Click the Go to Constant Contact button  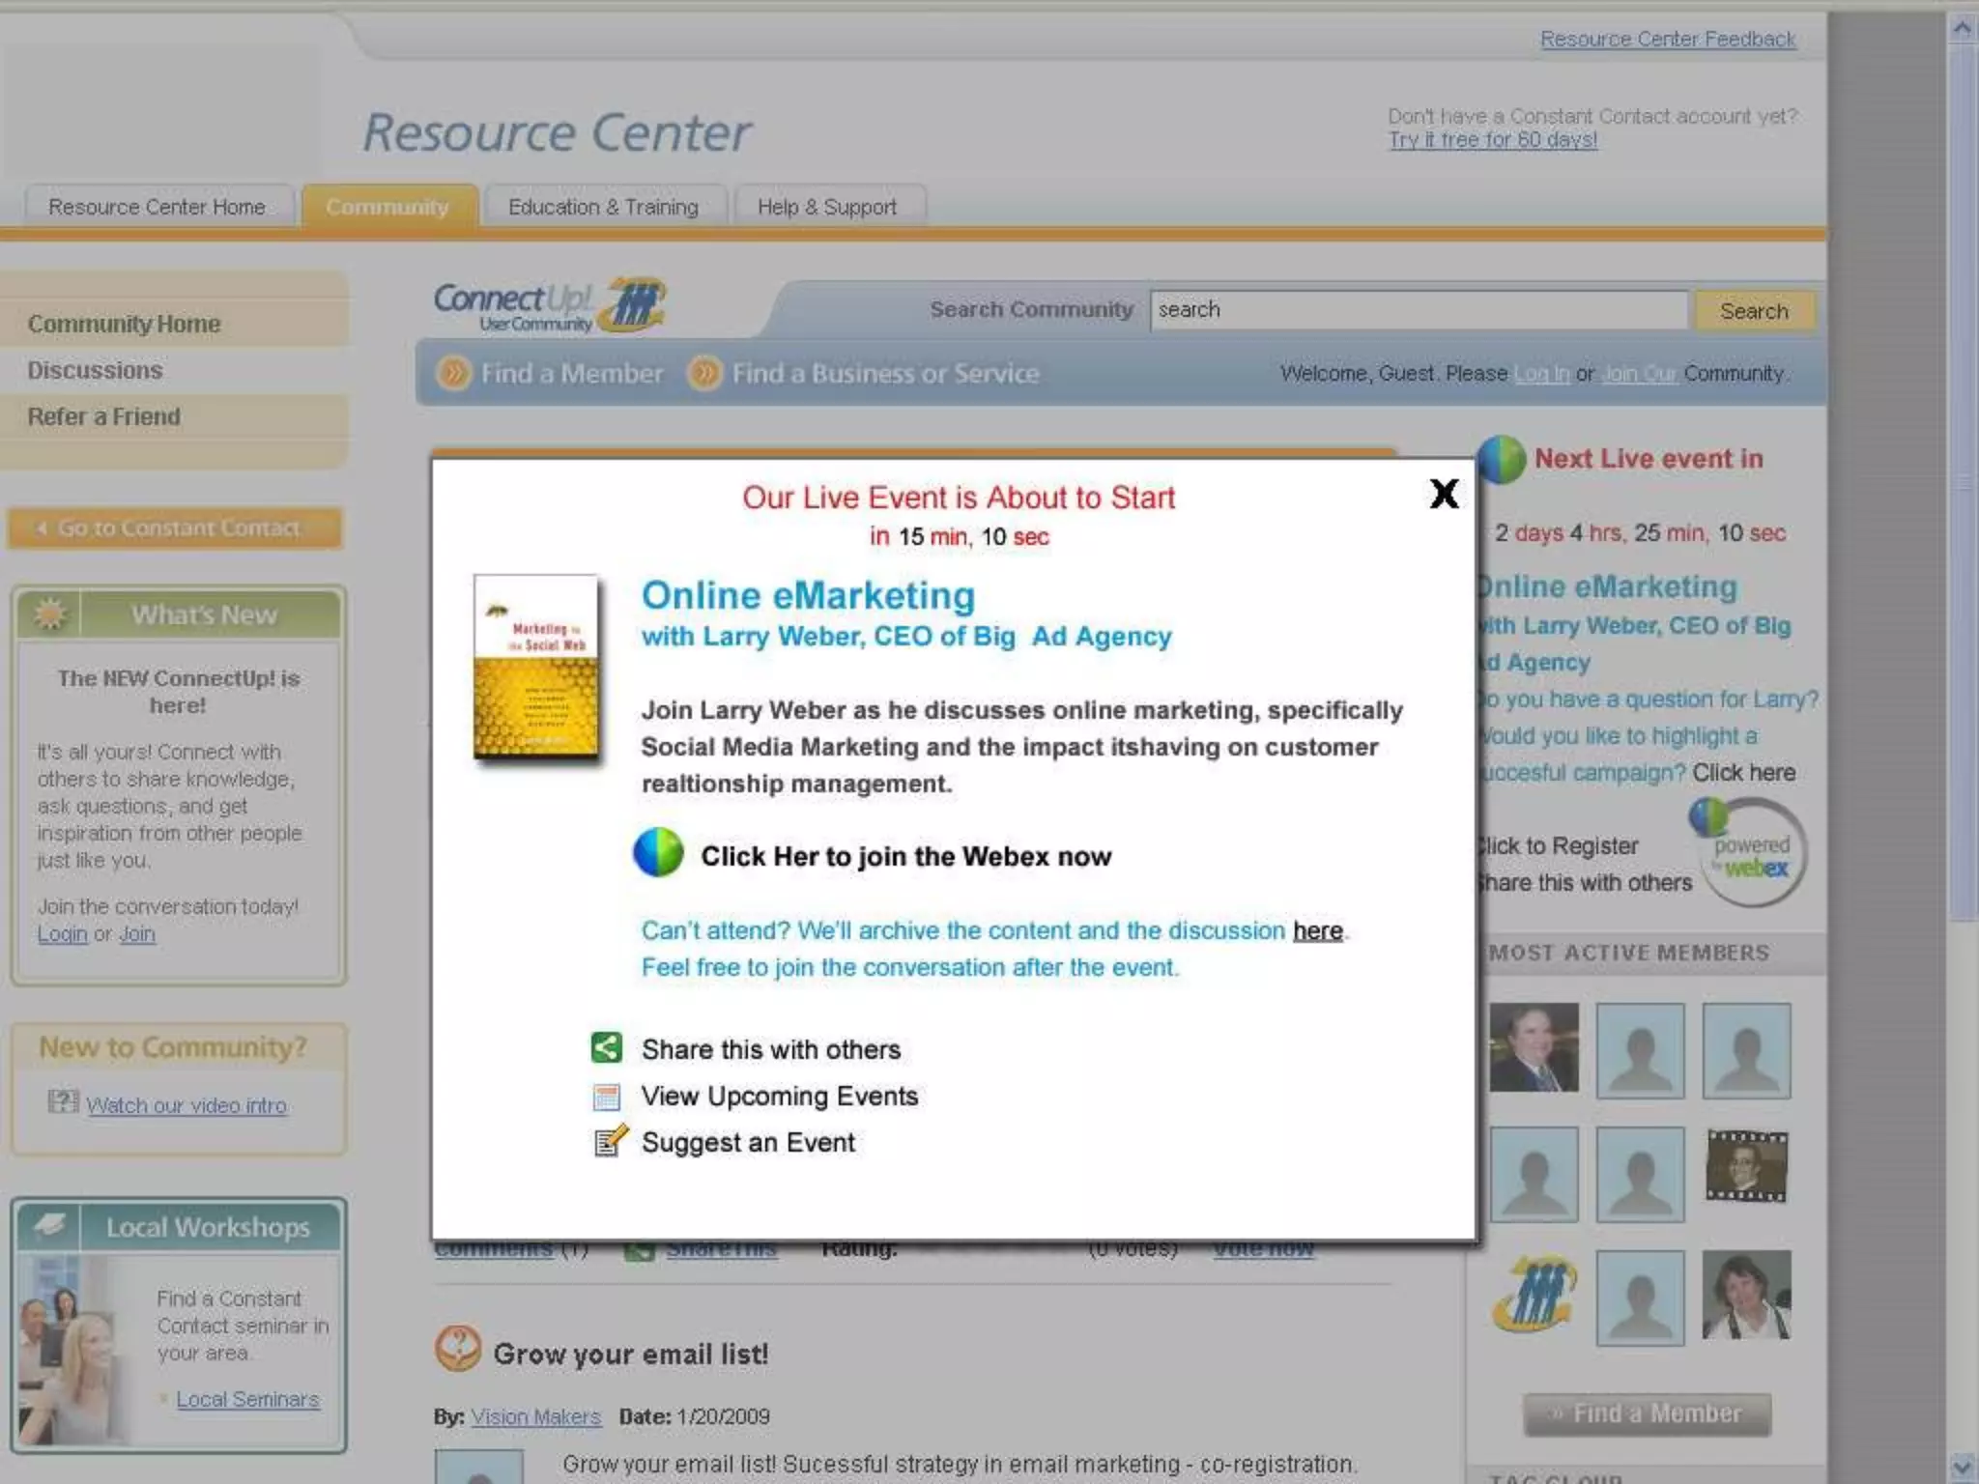pos(176,528)
